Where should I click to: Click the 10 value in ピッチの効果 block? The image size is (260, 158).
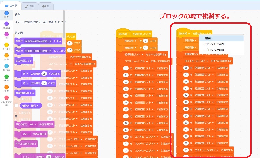(x=49, y=157)
